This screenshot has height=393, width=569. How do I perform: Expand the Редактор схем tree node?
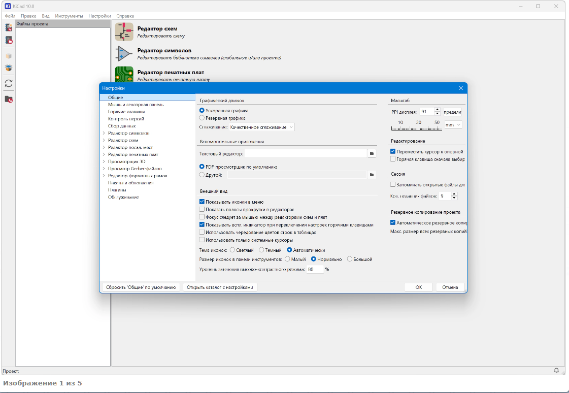click(104, 140)
